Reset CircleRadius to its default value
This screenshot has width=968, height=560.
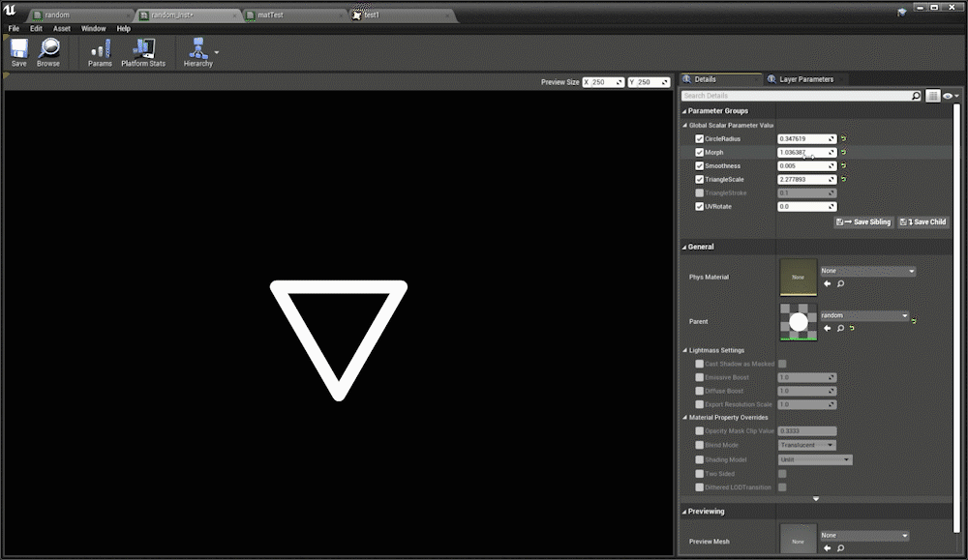click(844, 138)
